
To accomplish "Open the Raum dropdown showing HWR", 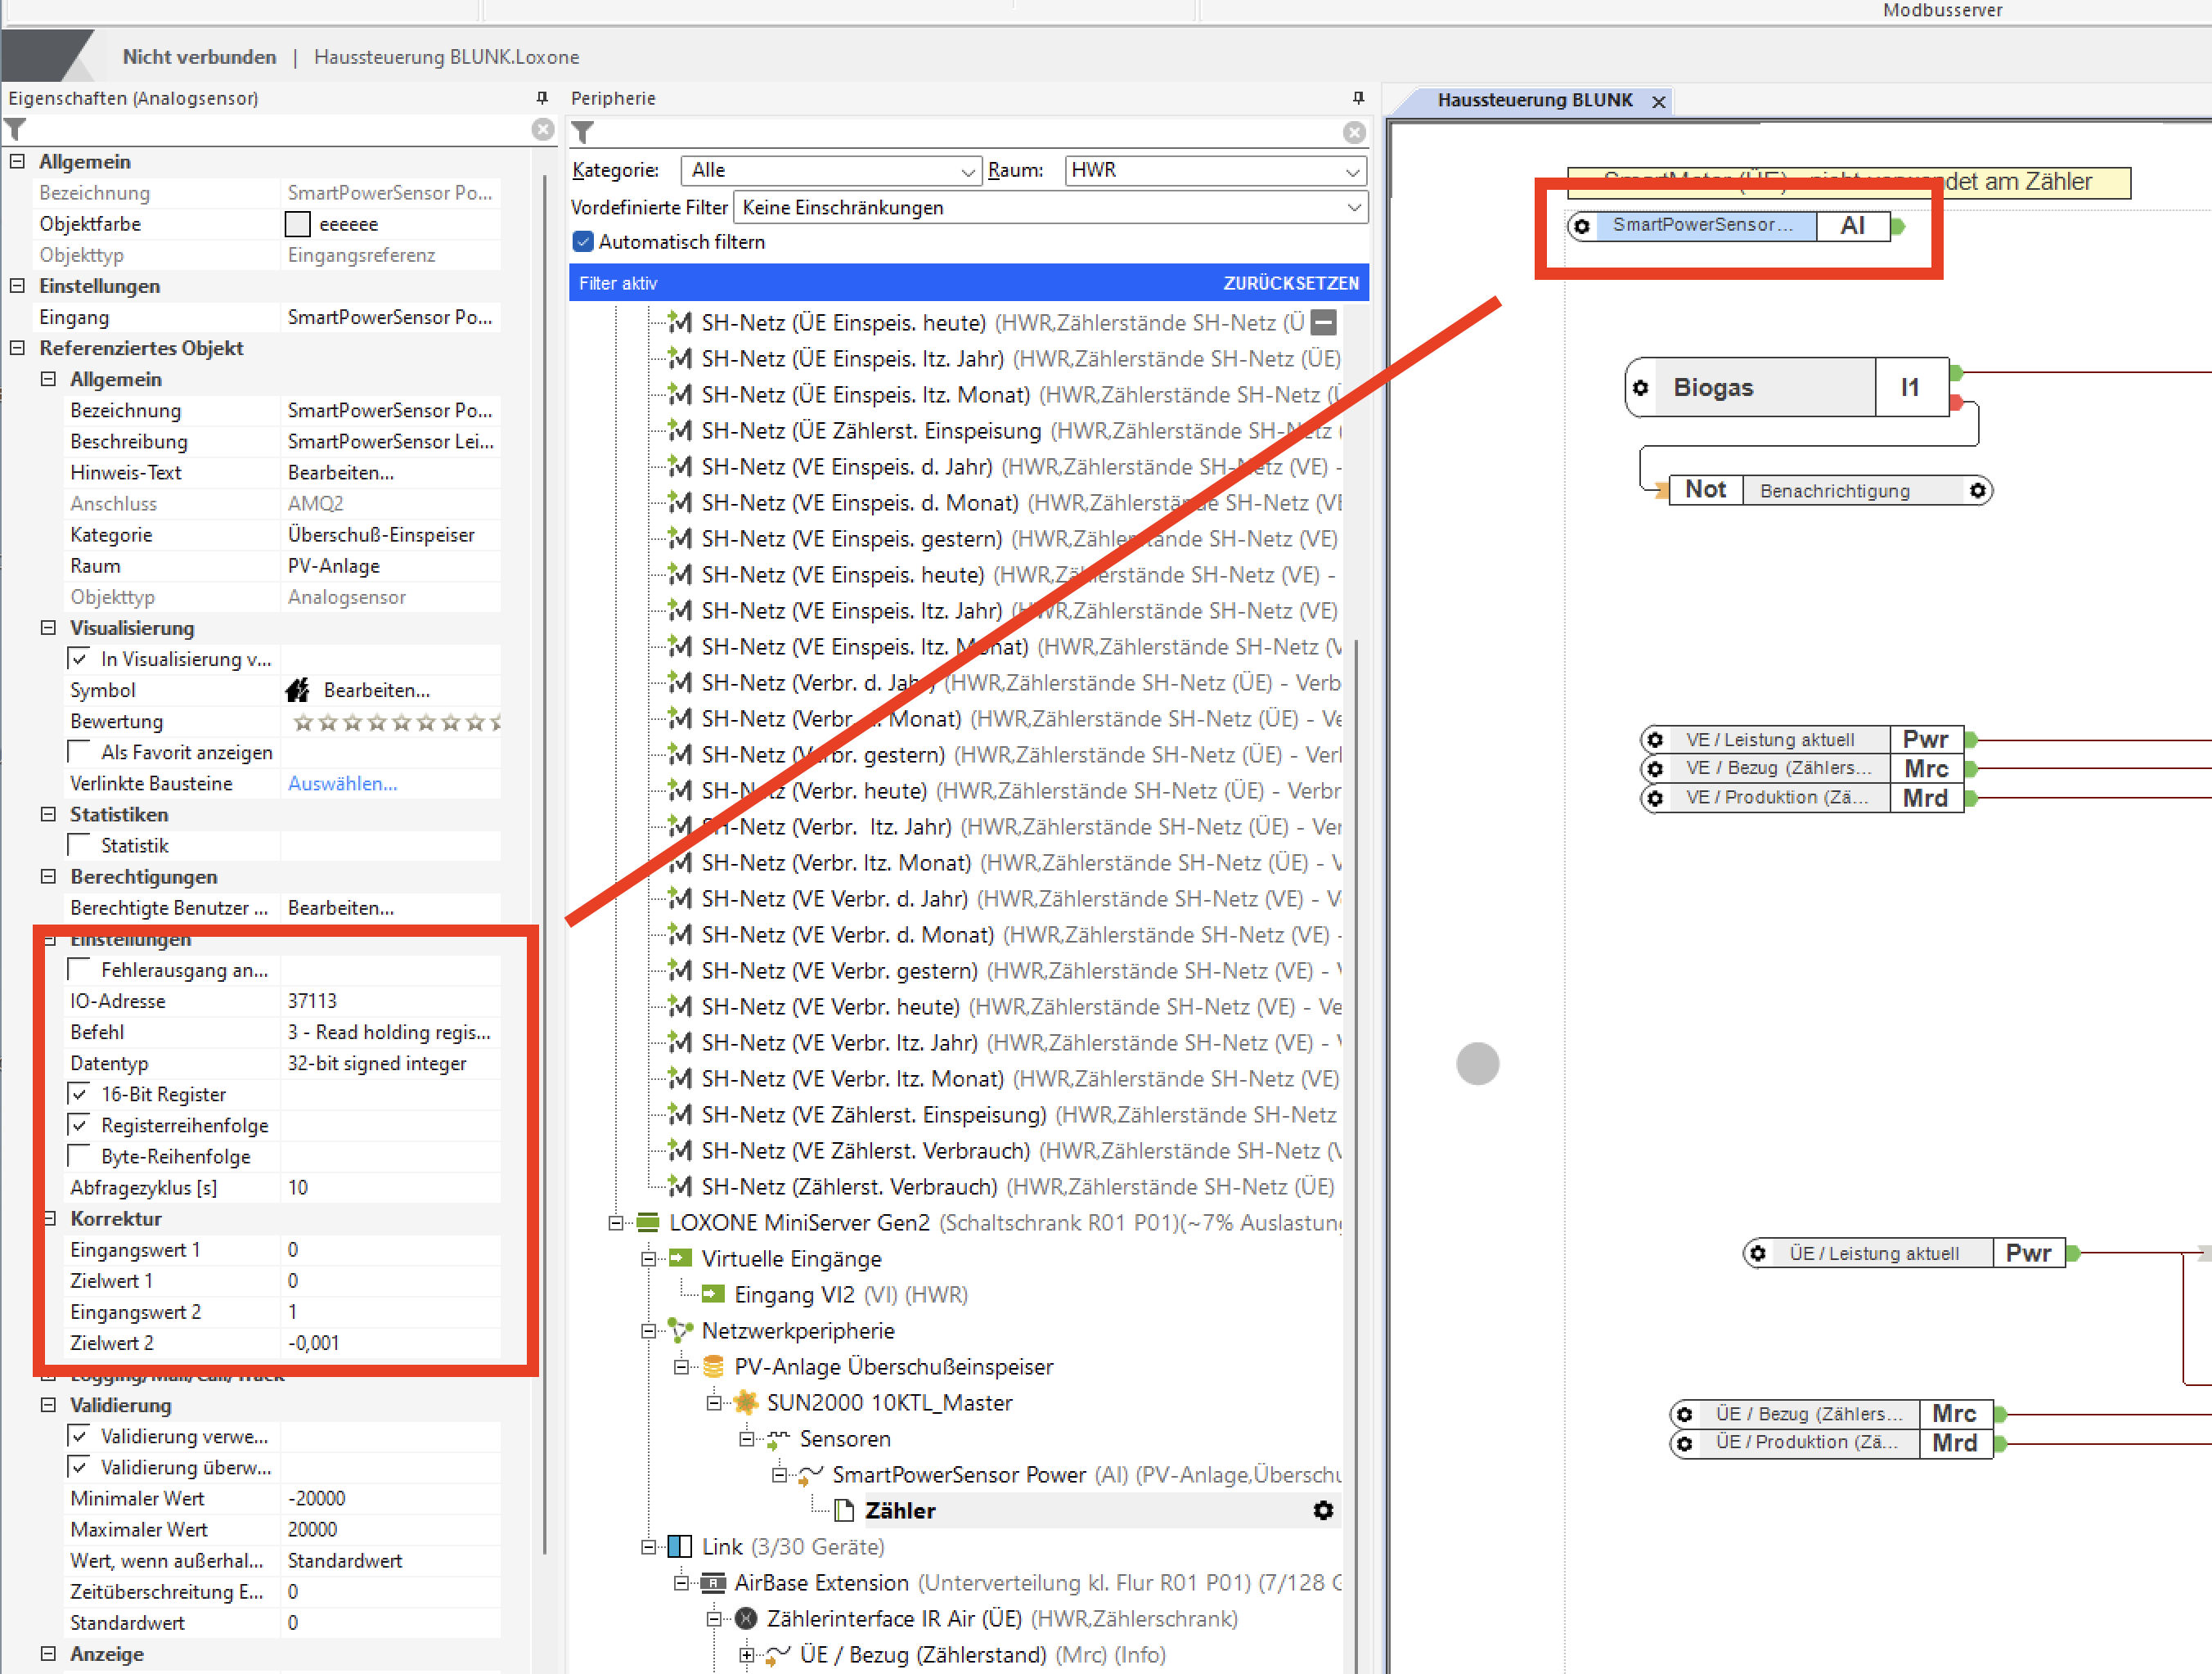I will coord(1214,171).
